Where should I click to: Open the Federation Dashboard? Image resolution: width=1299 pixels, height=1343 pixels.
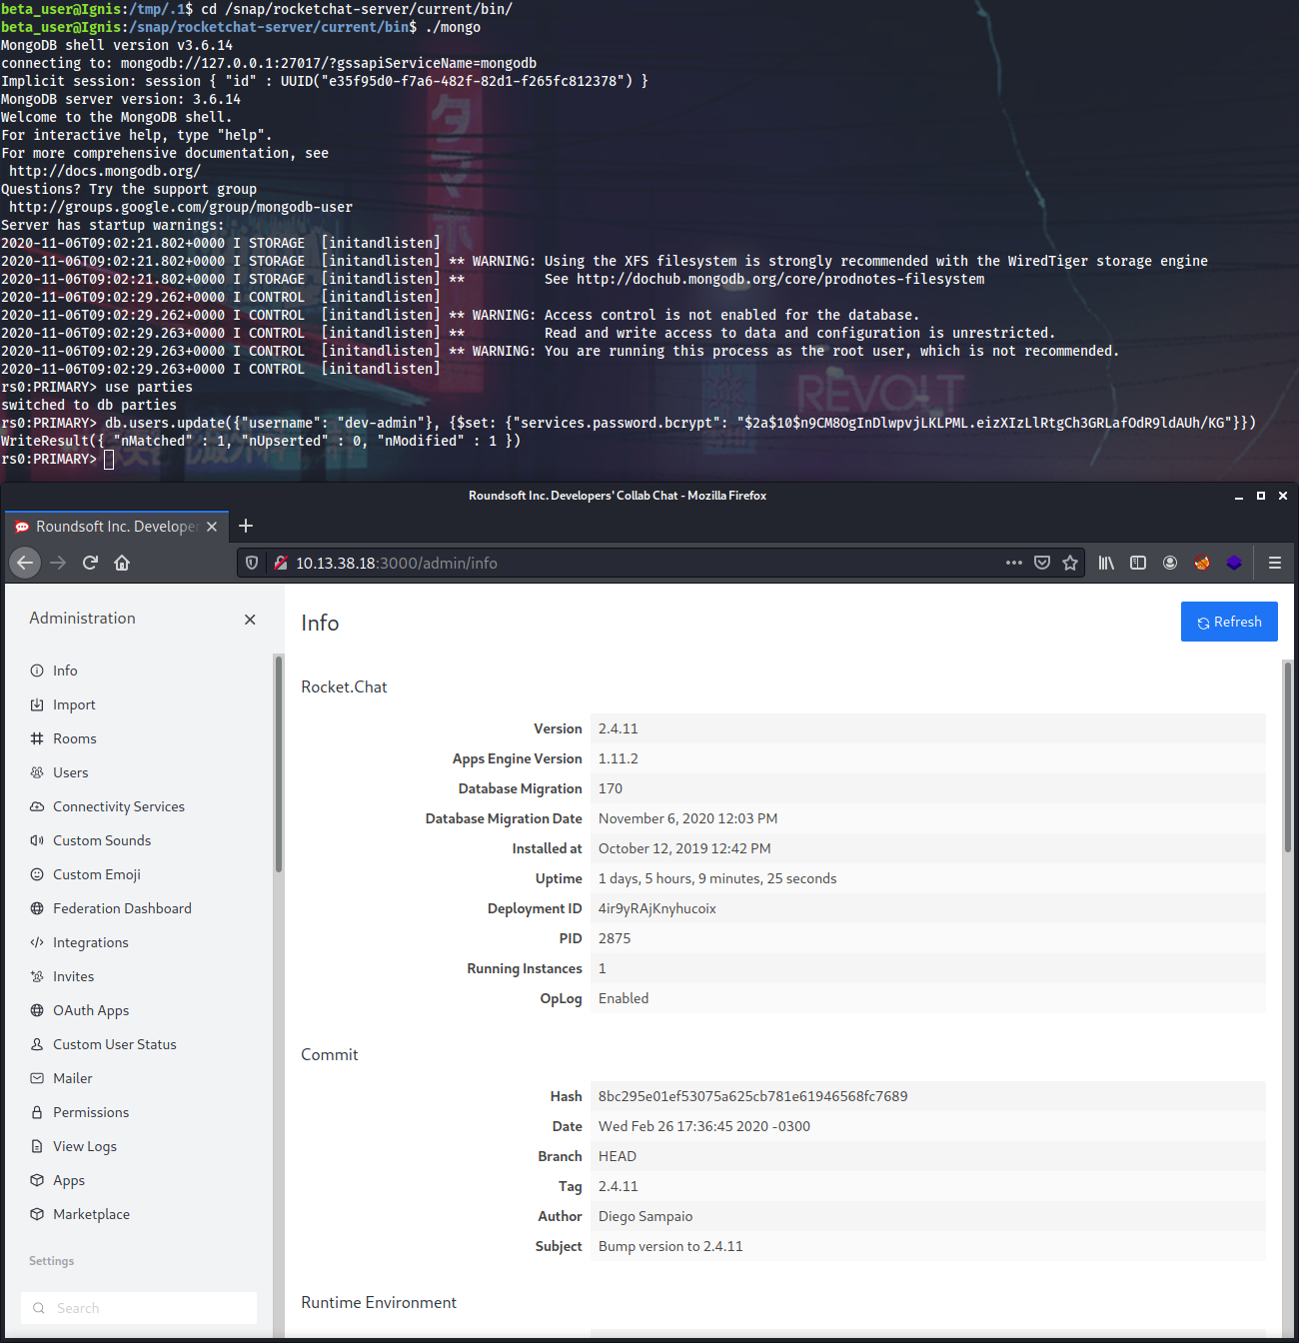click(x=122, y=907)
